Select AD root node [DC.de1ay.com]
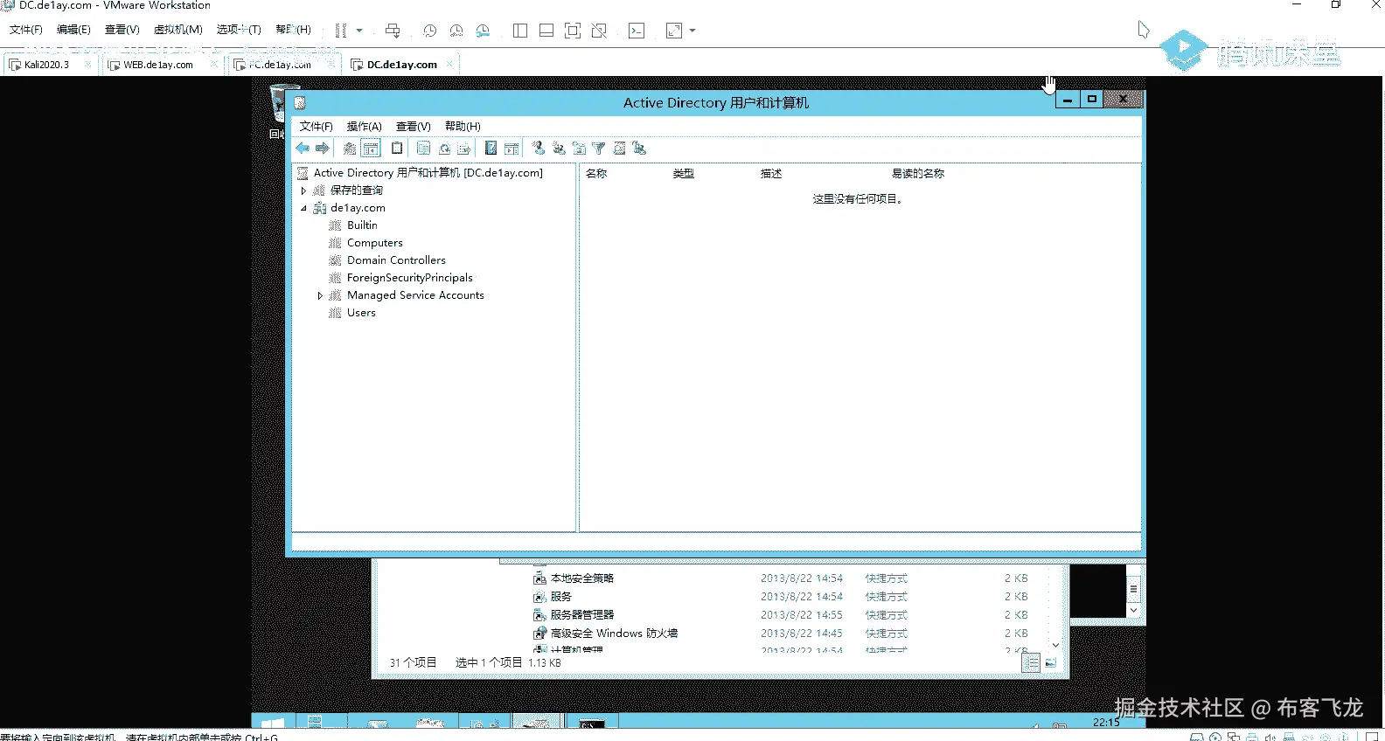The width and height of the screenshot is (1385, 741). click(428, 173)
